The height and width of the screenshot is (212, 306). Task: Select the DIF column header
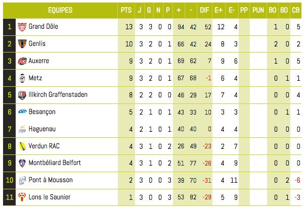click(x=204, y=10)
